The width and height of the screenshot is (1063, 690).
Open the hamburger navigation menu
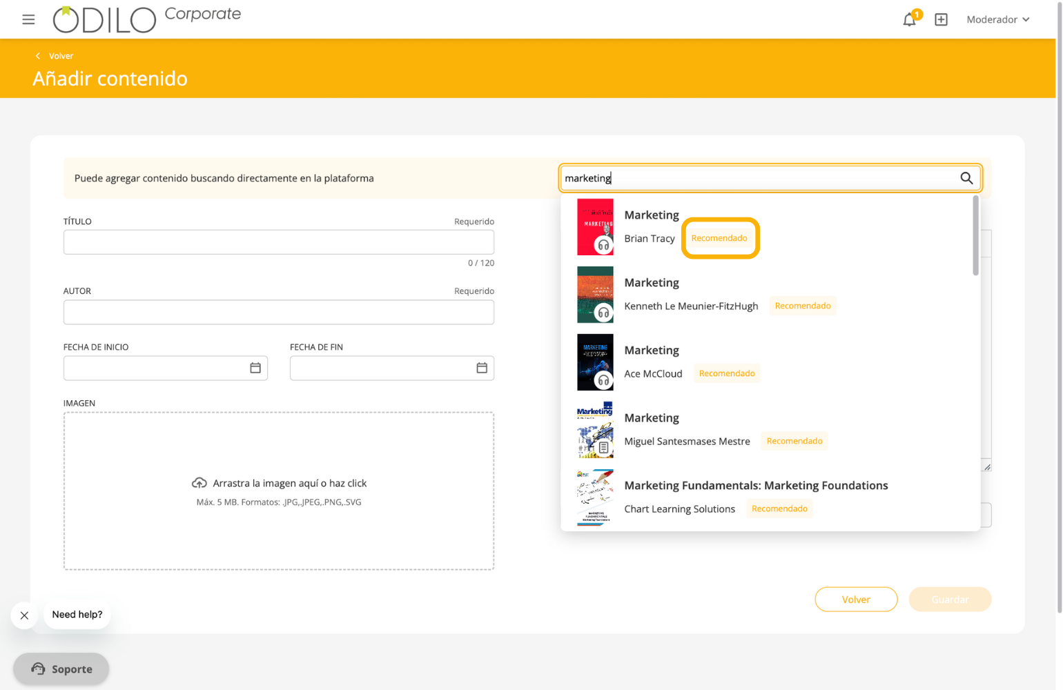28,19
